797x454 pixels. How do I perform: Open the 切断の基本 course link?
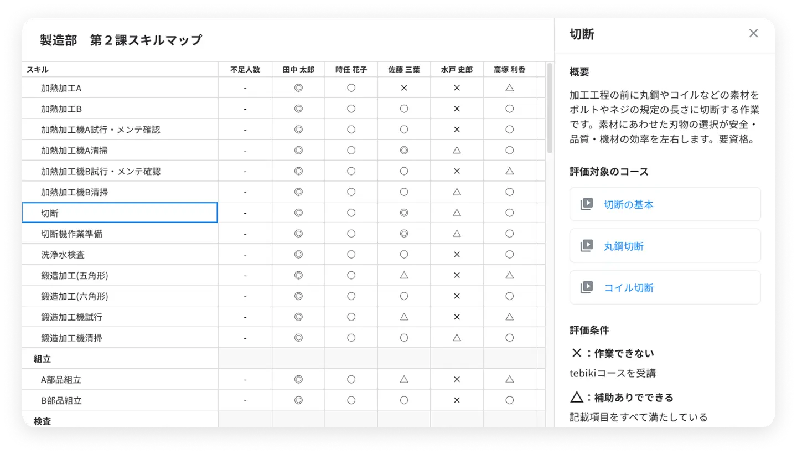tap(628, 204)
